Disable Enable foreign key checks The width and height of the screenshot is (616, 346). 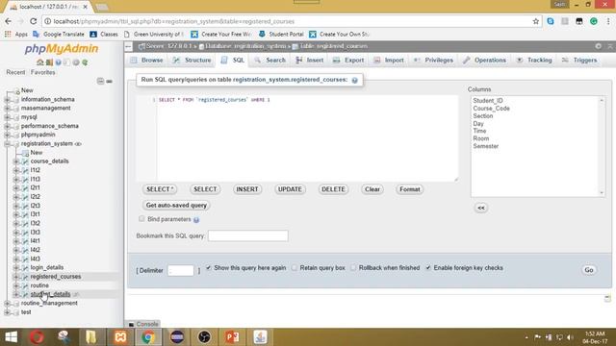point(428,268)
